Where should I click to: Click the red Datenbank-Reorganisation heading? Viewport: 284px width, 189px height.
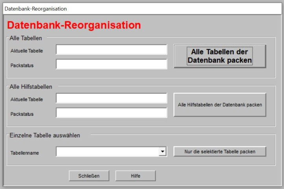[74, 25]
